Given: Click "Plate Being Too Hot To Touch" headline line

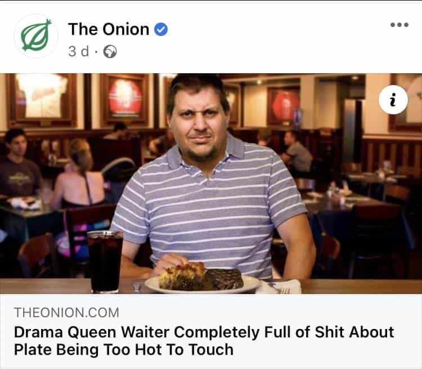Looking at the screenshot, I should tap(124, 350).
